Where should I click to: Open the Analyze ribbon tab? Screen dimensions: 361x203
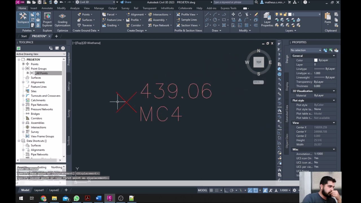(x=75, y=8)
